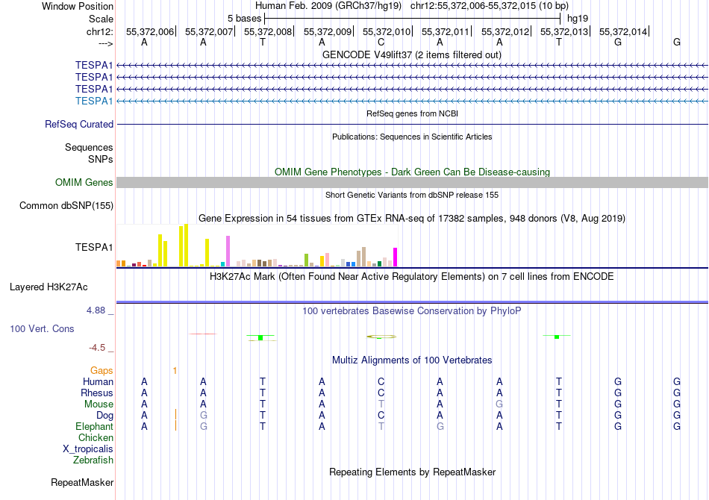Viewport: 709px width, 500px height.
Task: Open the Basewise Conservation by PhyloP title
Action: (x=411, y=310)
